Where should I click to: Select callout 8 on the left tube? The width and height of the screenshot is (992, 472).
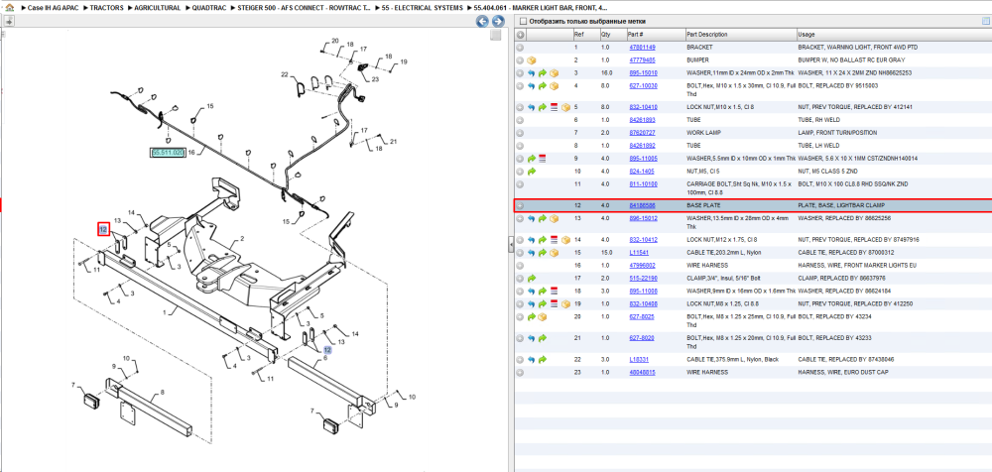pyautogui.click(x=162, y=393)
